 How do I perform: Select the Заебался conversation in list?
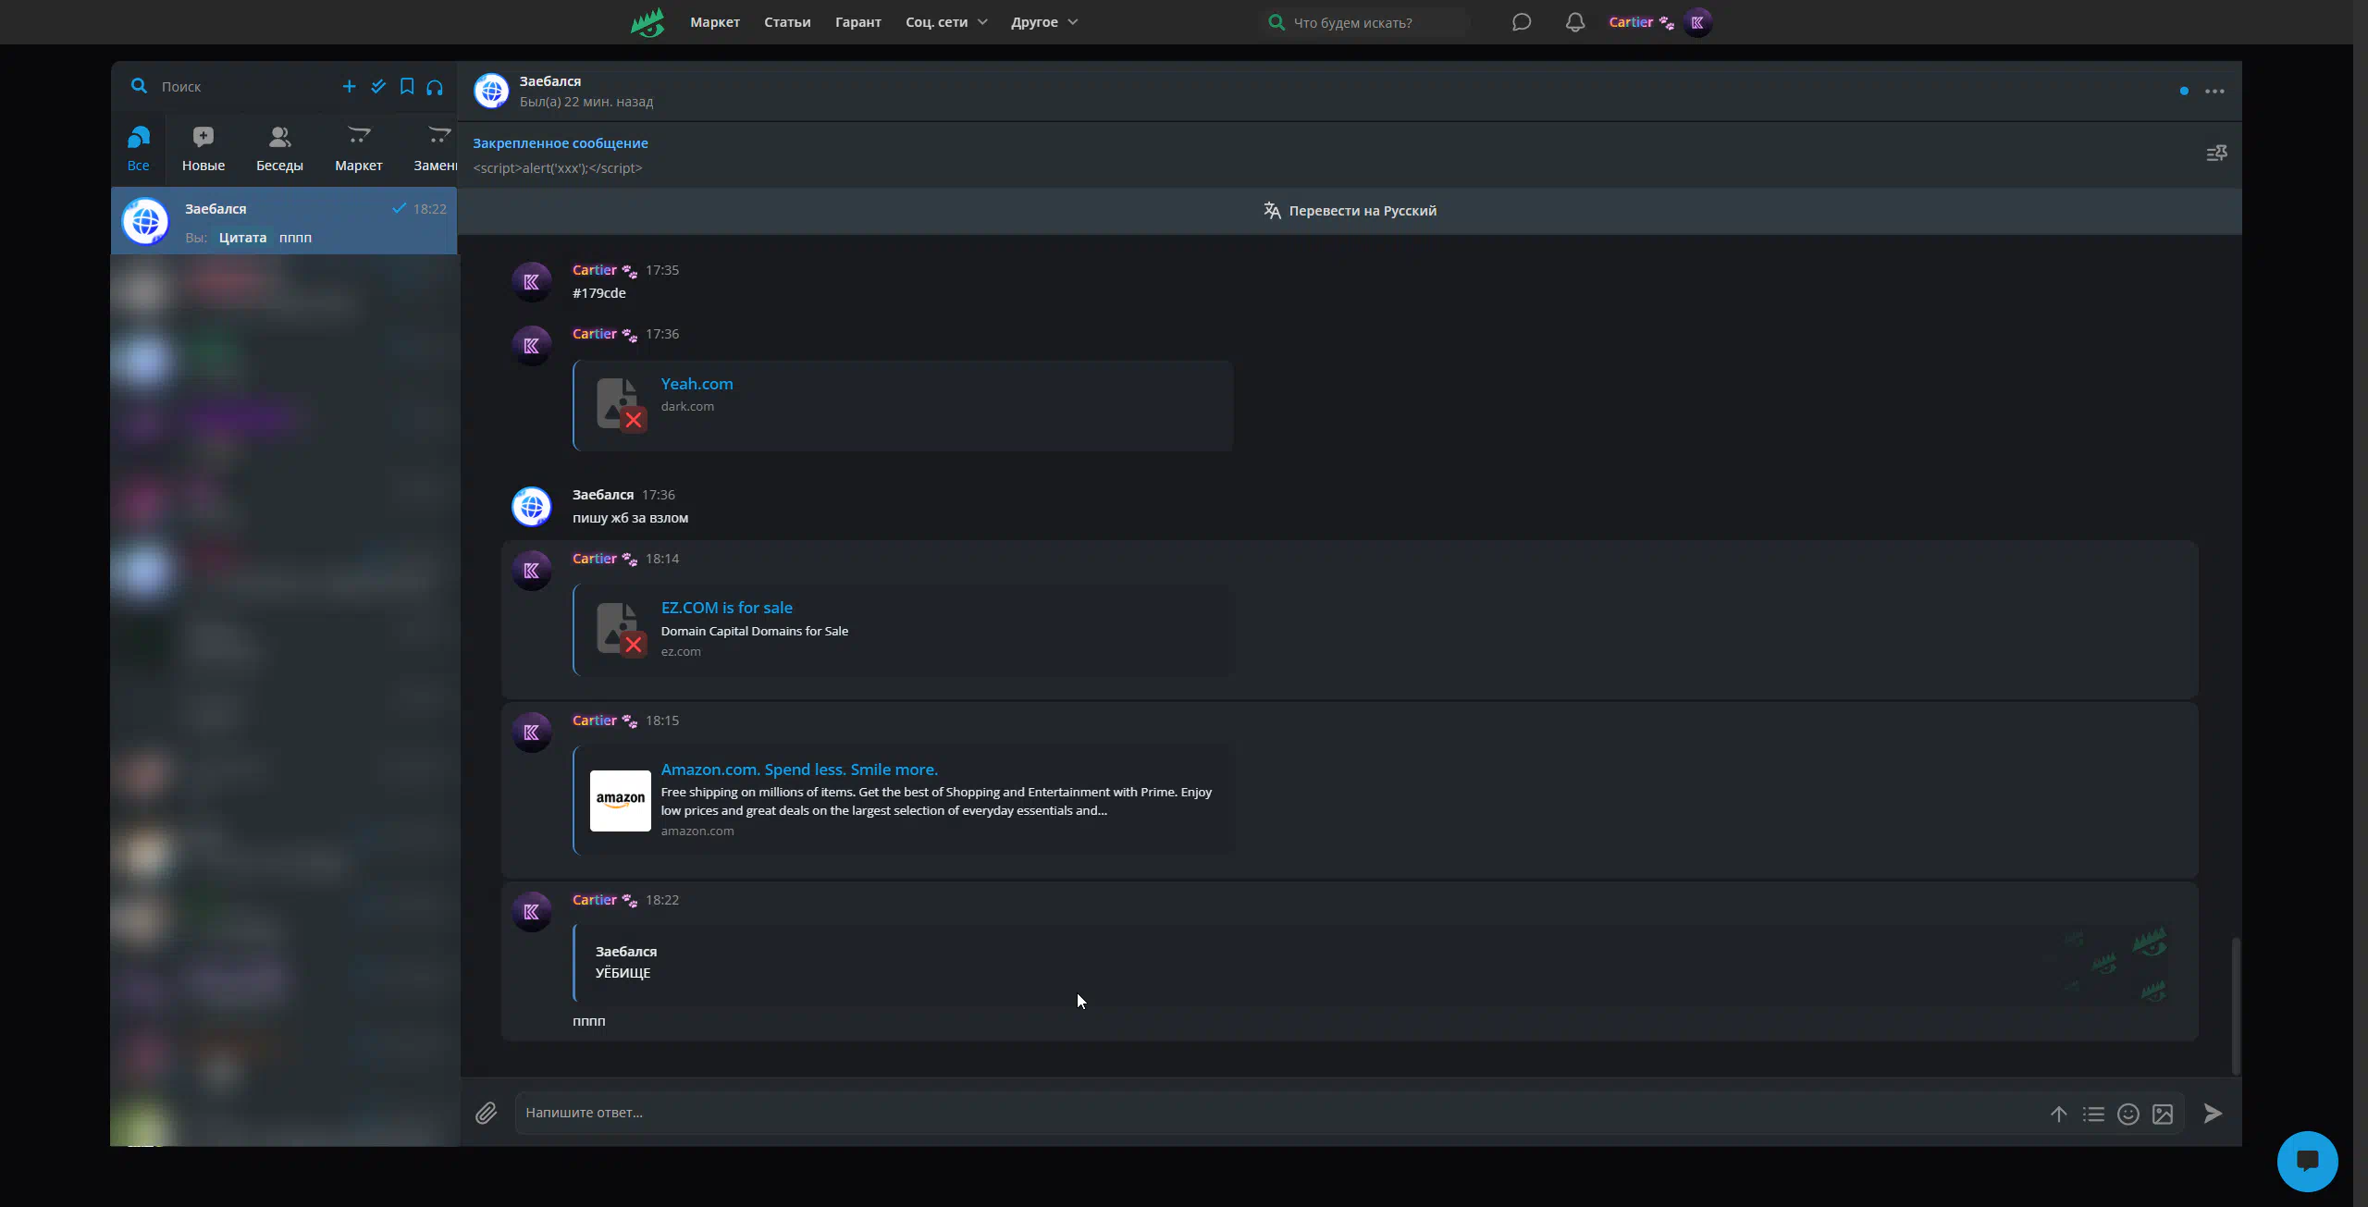pos(284,221)
